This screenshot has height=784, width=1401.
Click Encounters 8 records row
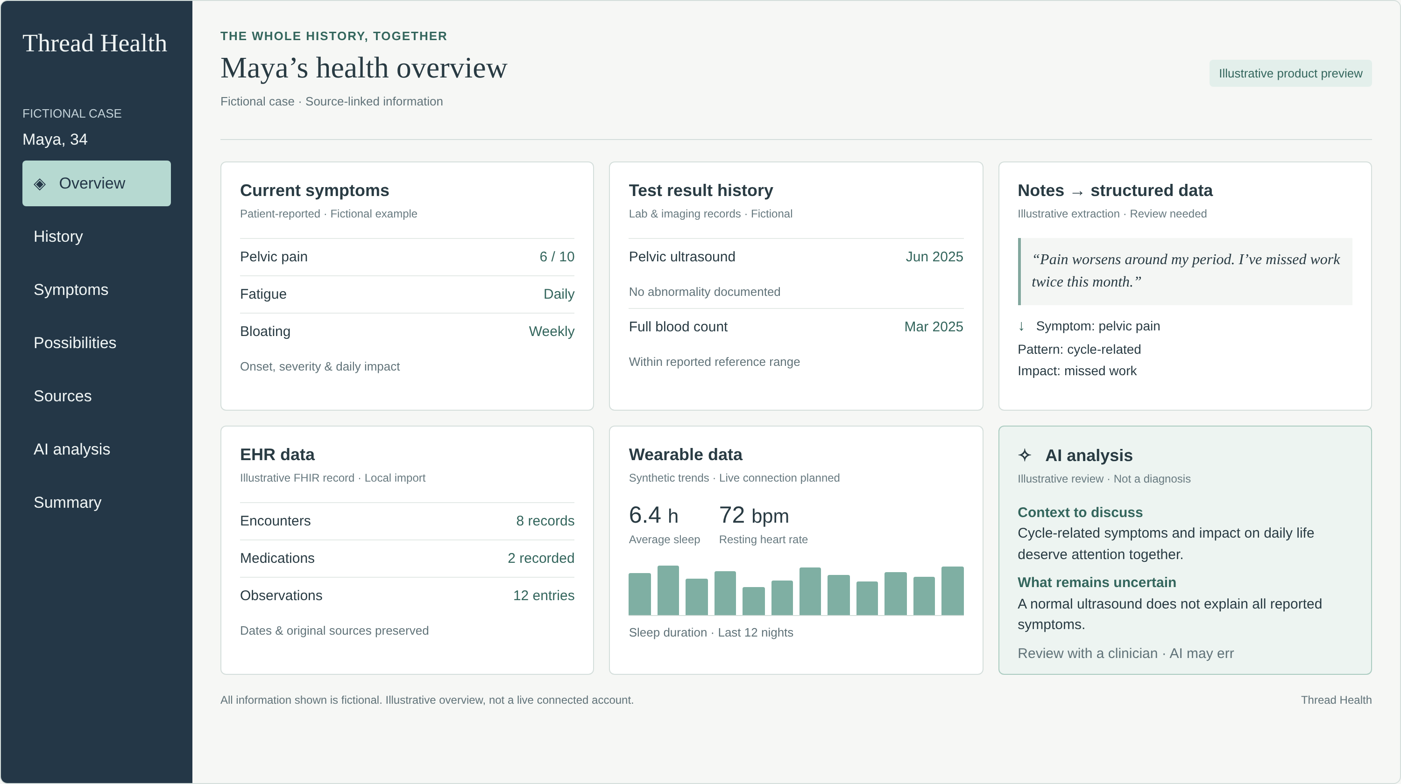coord(407,521)
